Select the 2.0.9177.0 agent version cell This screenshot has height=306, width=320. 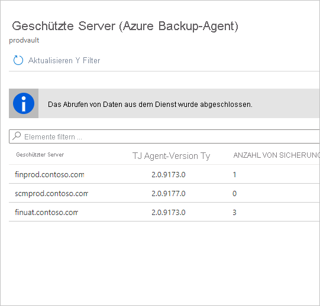pyautogui.click(x=169, y=194)
